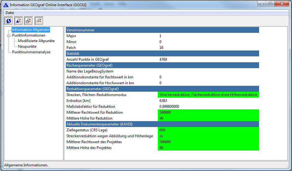Click the Statistik section header

pos(162,54)
